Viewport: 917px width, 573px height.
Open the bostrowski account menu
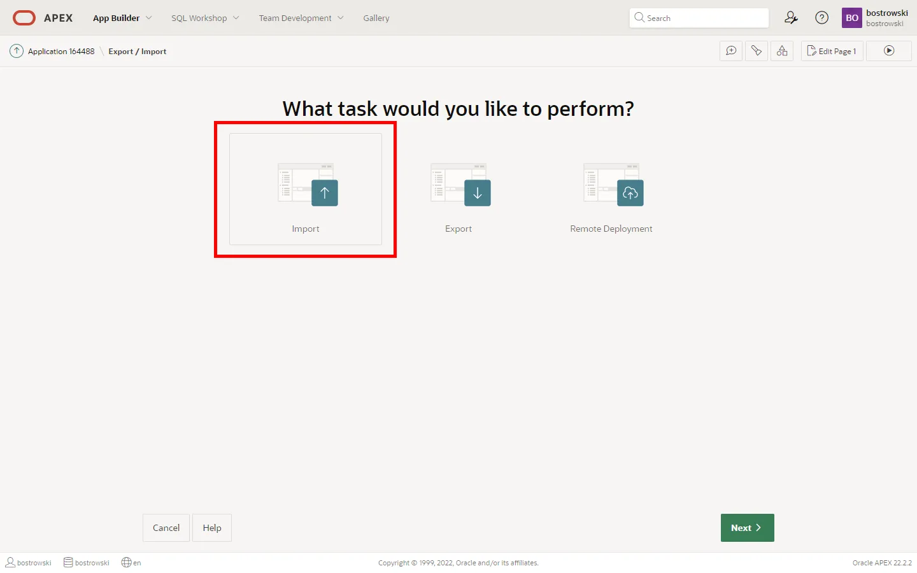click(x=876, y=18)
